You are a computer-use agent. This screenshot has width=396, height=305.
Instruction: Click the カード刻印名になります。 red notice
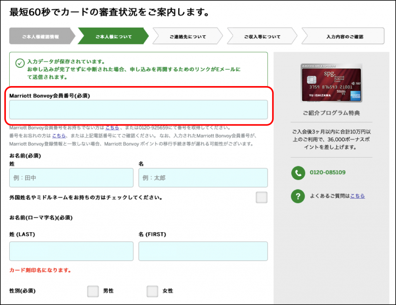[40, 271]
